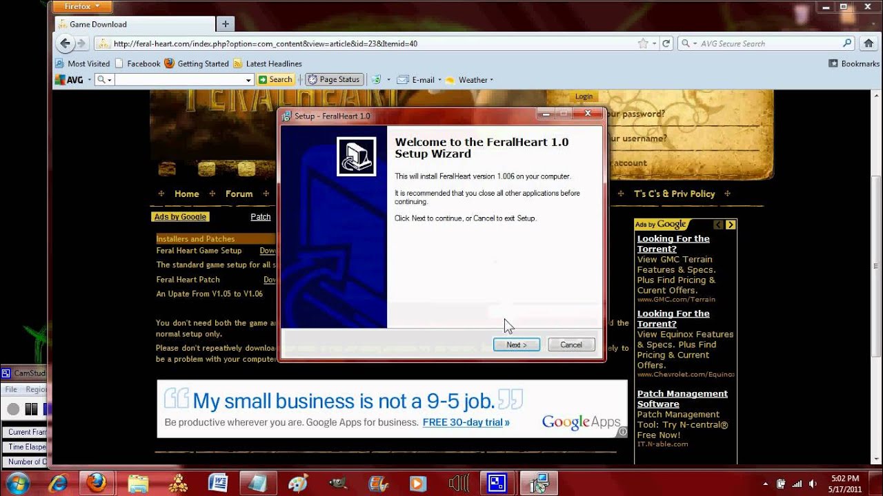Open the CamStudio File menu
Image resolution: width=883 pixels, height=496 pixels.
pos(11,389)
